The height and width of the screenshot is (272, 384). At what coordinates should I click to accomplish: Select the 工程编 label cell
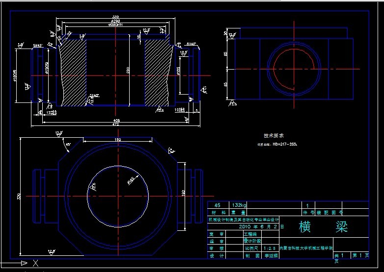(250, 234)
